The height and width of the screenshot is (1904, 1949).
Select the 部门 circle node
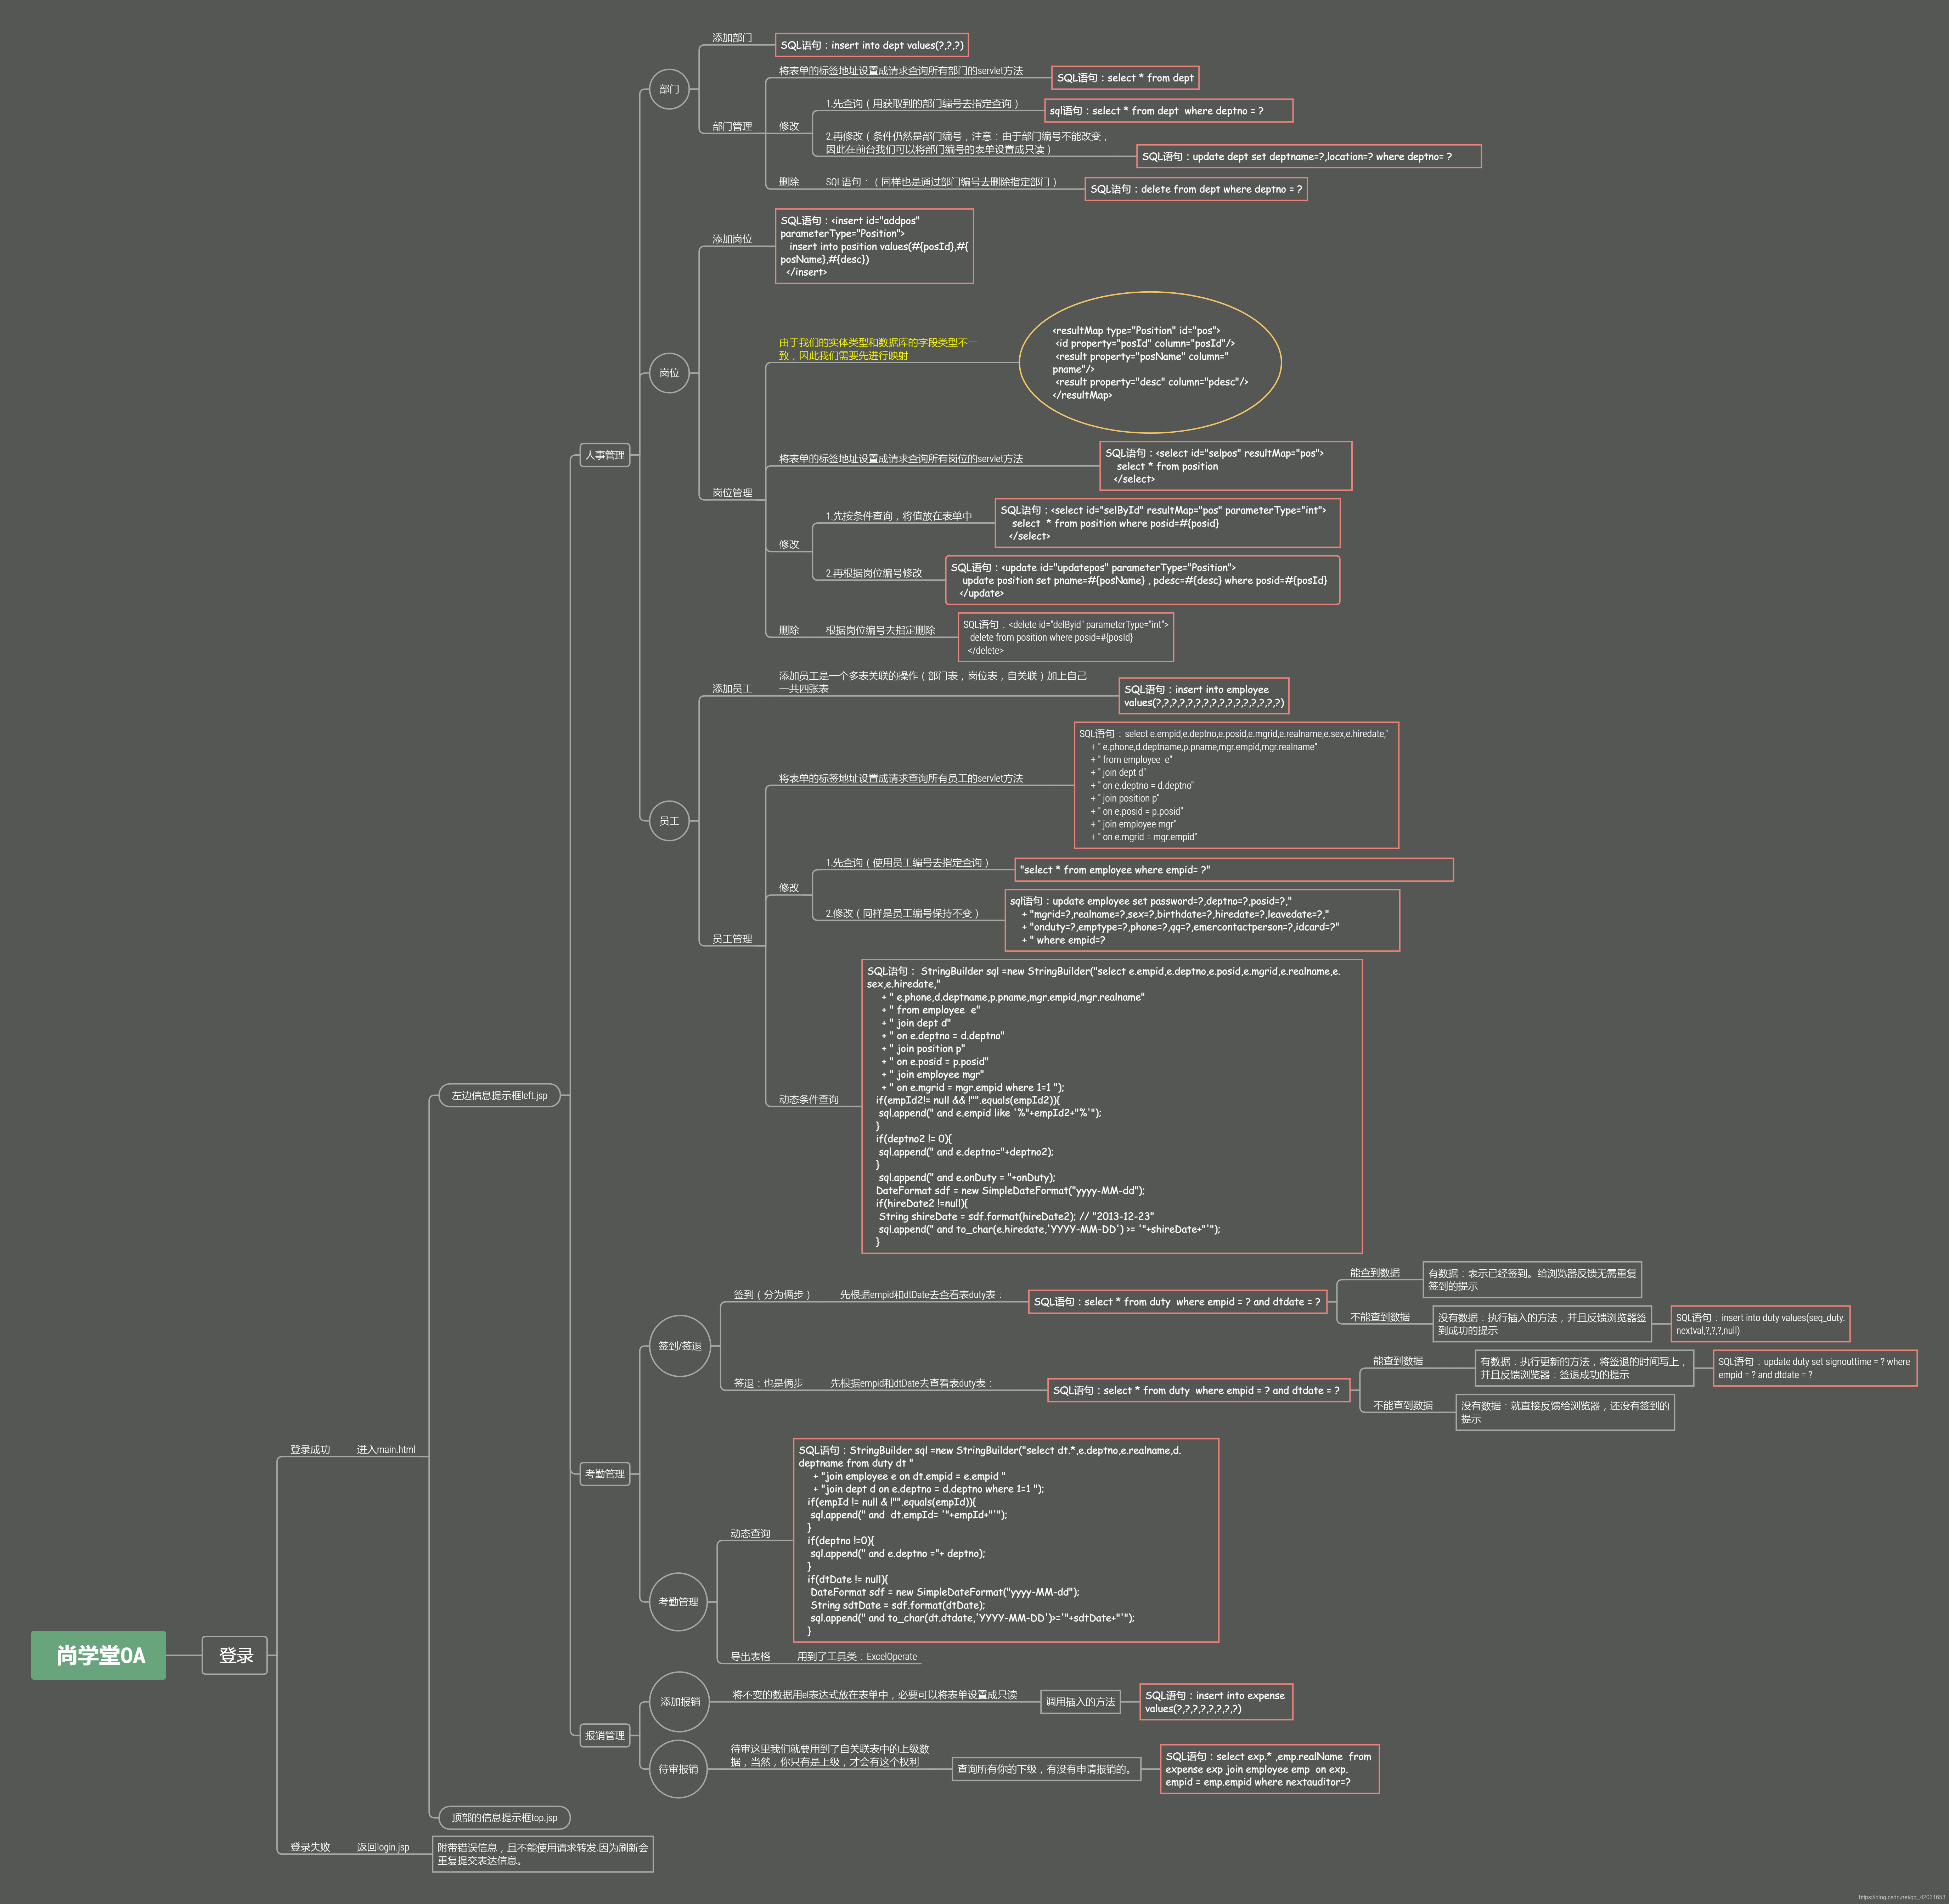[x=669, y=89]
